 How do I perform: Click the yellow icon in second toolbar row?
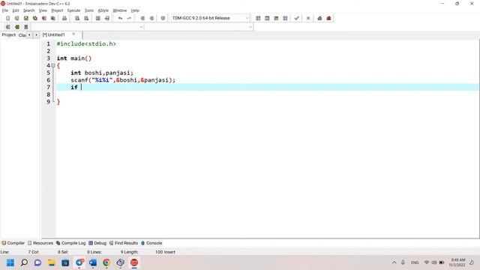pyautogui.click(x=17, y=27)
